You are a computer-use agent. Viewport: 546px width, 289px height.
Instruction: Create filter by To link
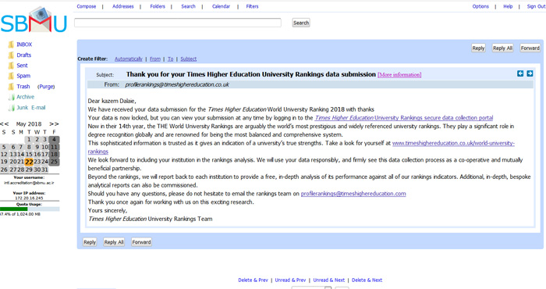(170, 59)
